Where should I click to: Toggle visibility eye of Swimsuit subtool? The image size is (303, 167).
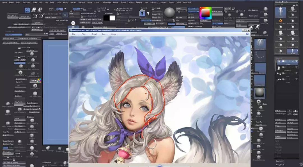(297, 67)
